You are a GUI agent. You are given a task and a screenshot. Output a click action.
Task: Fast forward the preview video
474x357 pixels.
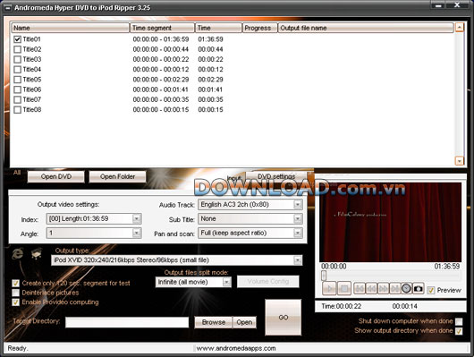pos(383,288)
